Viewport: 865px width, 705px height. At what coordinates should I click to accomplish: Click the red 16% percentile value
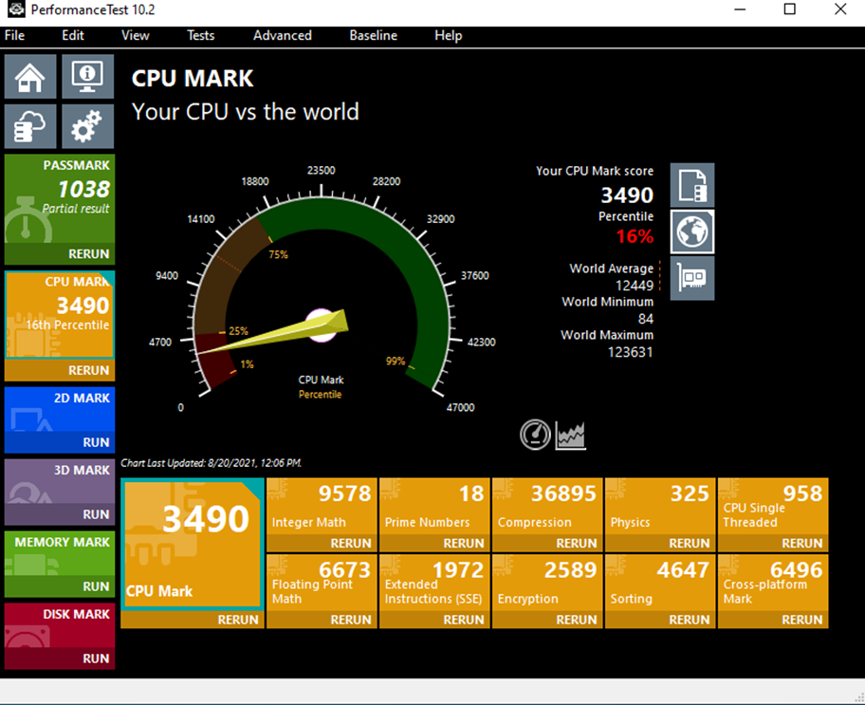point(635,236)
